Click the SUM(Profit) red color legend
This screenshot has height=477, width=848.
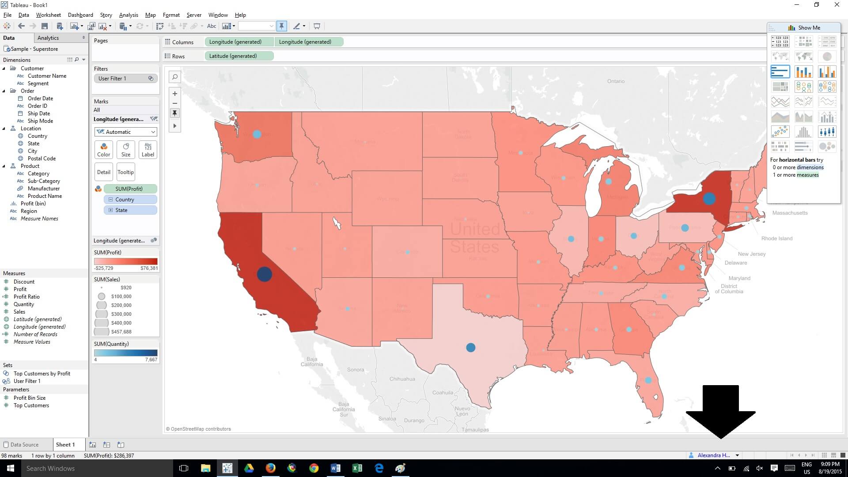[x=125, y=261]
